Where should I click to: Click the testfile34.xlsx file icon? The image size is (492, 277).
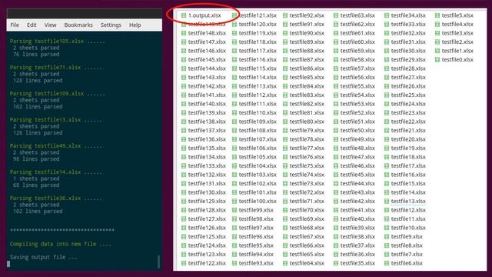click(387, 15)
